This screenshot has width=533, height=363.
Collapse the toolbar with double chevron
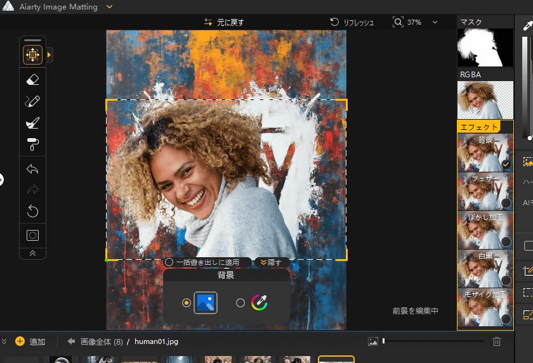(x=32, y=252)
